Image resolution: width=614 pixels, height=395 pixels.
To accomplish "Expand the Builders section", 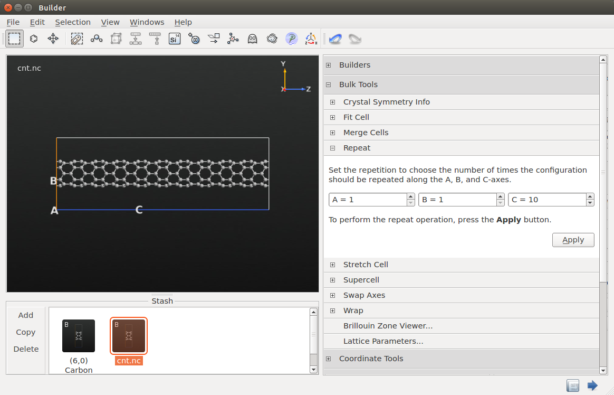I will tap(329, 65).
